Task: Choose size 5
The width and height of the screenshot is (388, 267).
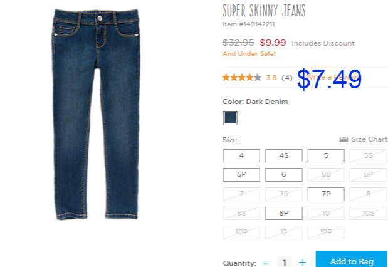Action: [326, 155]
